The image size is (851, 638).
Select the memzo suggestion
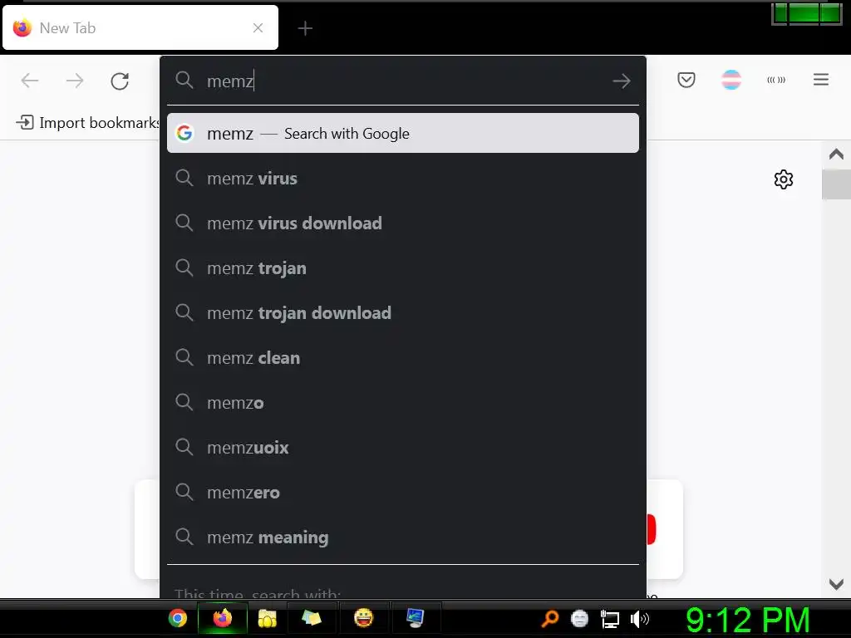(403, 403)
